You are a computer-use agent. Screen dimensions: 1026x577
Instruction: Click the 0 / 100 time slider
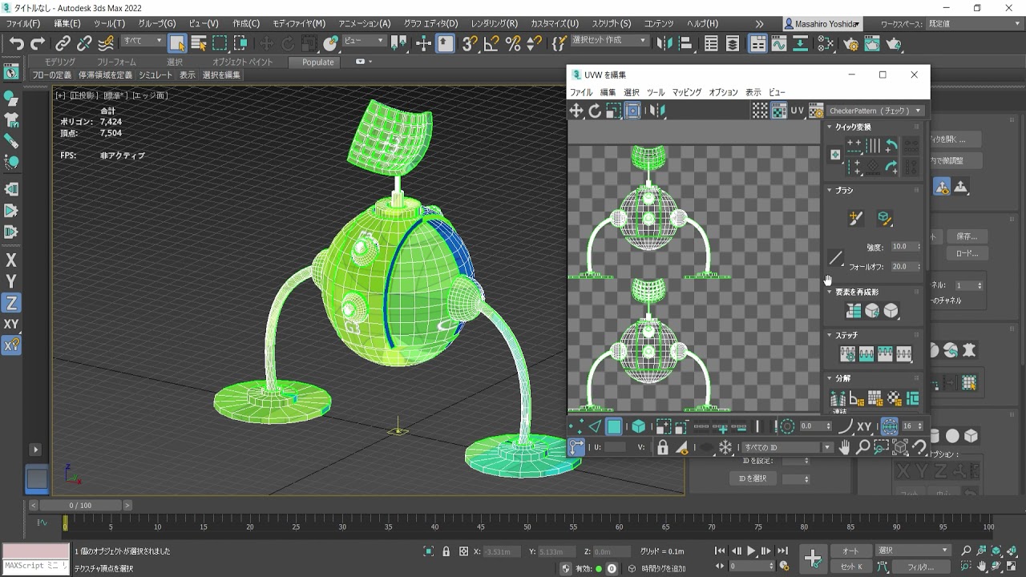point(80,506)
